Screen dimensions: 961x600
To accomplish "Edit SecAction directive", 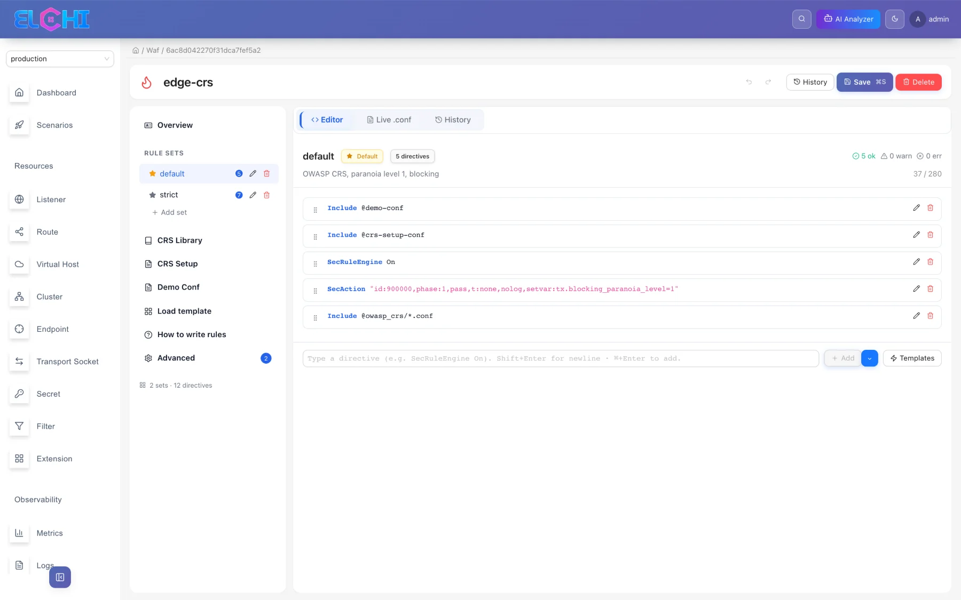I will (x=916, y=289).
